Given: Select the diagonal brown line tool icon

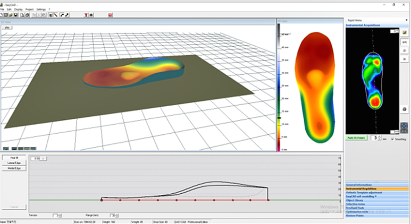Looking at the screenshot, I should 56,15.
